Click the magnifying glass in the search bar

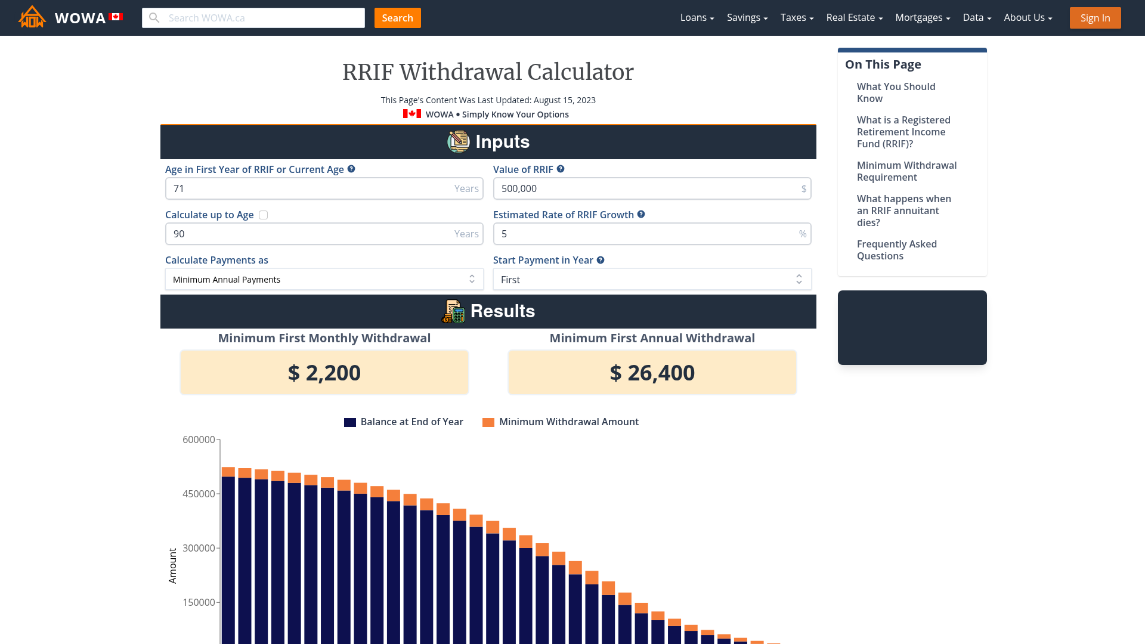point(154,18)
